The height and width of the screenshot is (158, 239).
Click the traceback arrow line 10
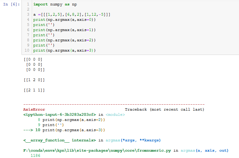click(x=64, y=130)
